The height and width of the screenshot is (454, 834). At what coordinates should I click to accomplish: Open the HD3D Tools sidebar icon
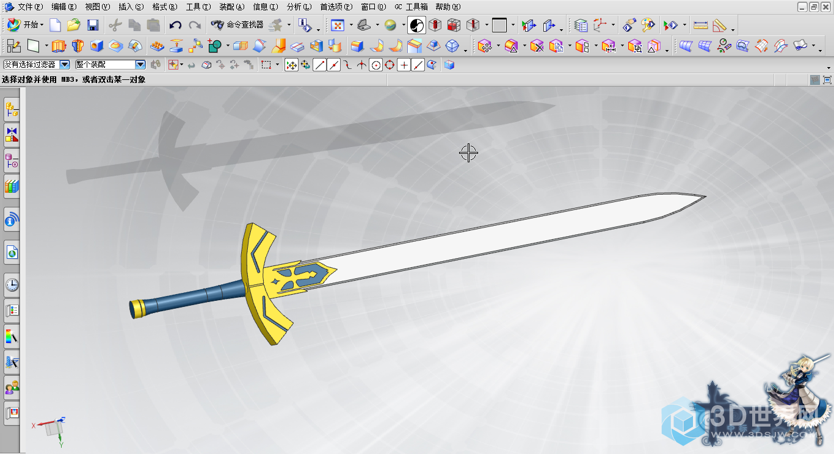tap(12, 219)
